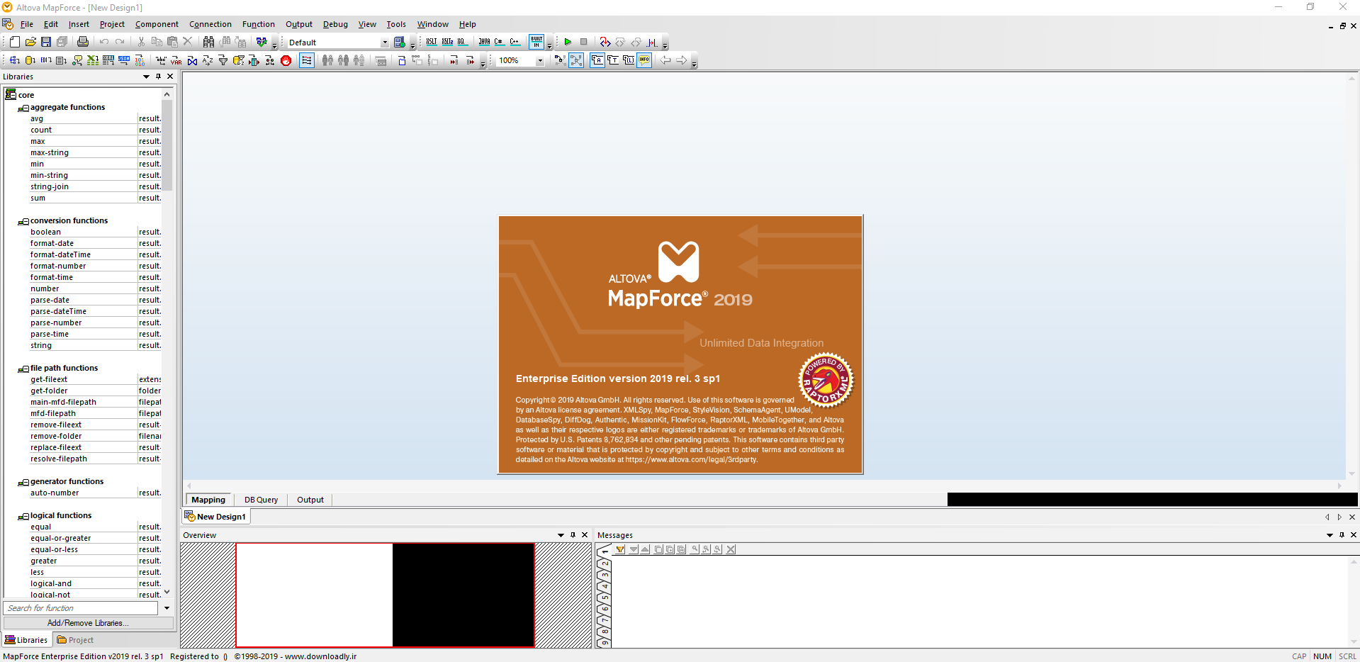This screenshot has height=662, width=1360.
Task: Select XSLT2 as the transformation language
Action: 447,42
